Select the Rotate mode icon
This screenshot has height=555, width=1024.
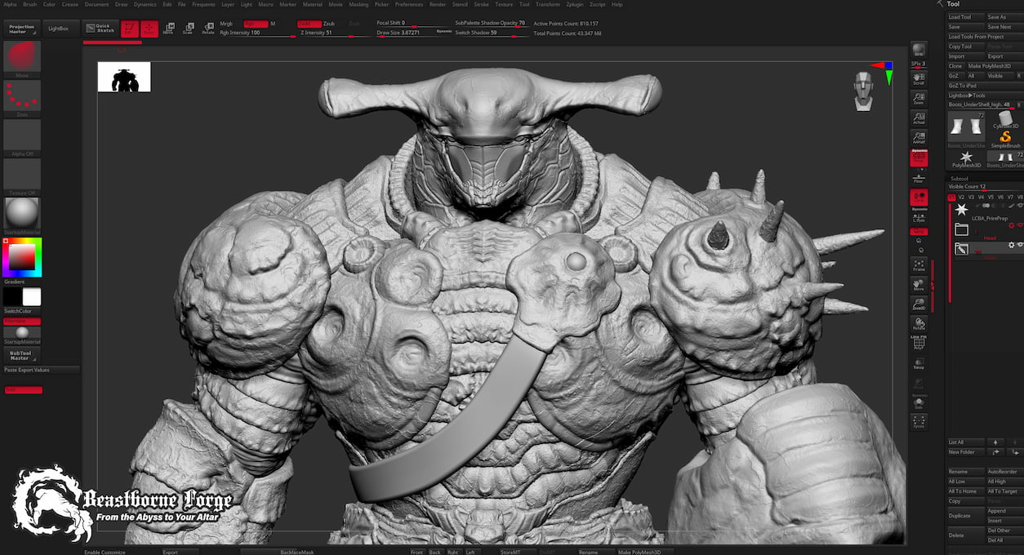pos(207,28)
